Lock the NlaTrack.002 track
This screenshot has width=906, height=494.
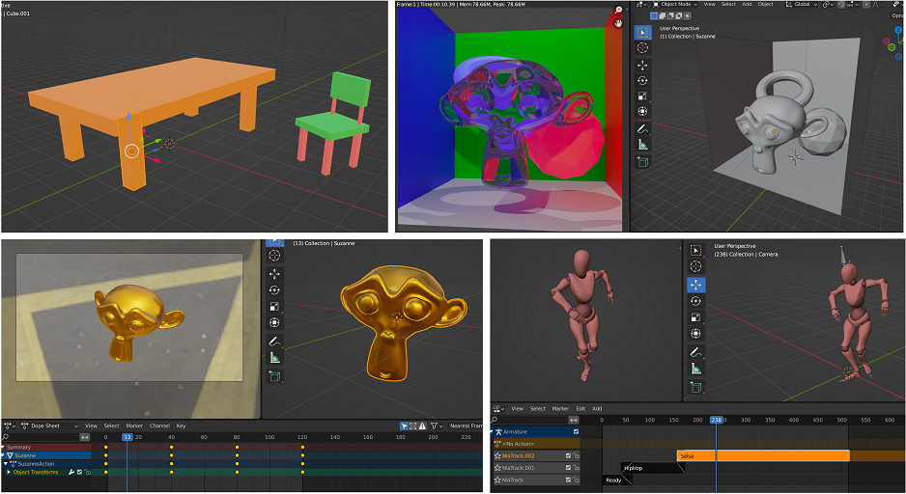point(576,456)
